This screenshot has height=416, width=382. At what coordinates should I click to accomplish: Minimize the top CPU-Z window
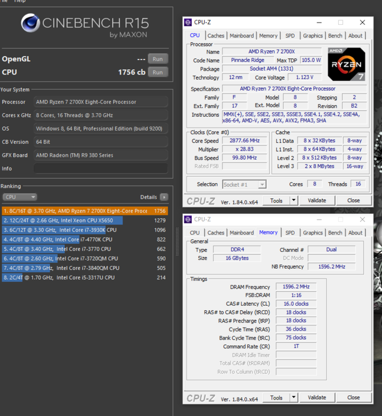(x=319, y=23)
